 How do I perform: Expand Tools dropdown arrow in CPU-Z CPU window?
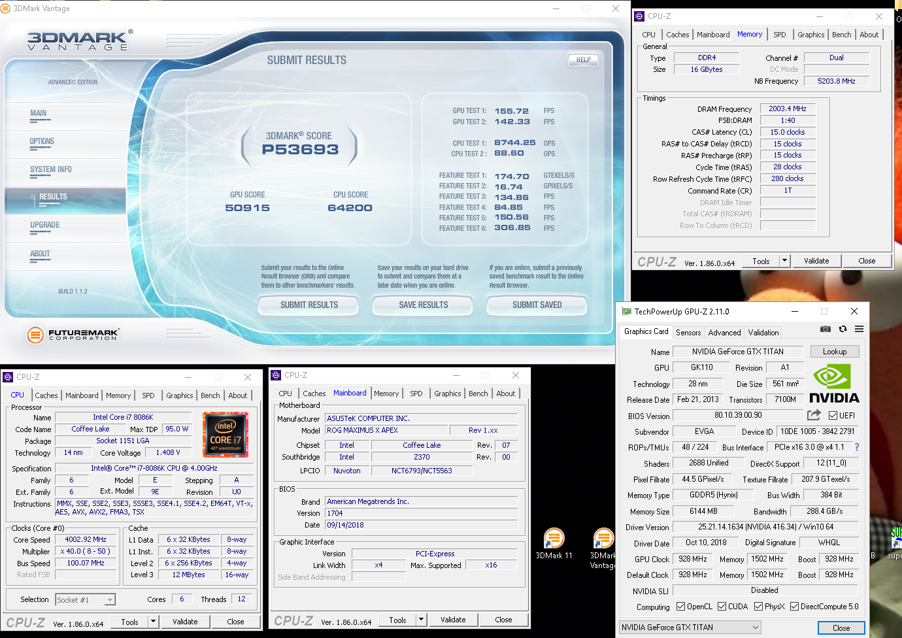(x=154, y=622)
